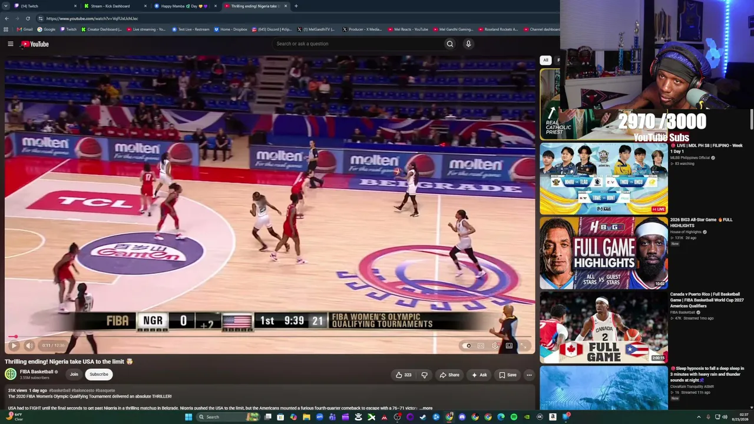Open the Google bookmark

coord(47,29)
